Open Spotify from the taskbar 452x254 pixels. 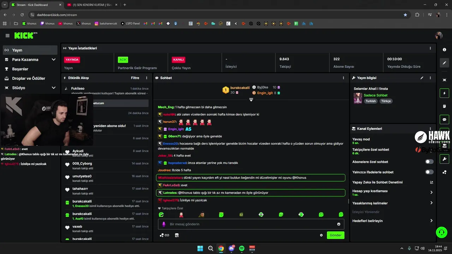click(242, 248)
